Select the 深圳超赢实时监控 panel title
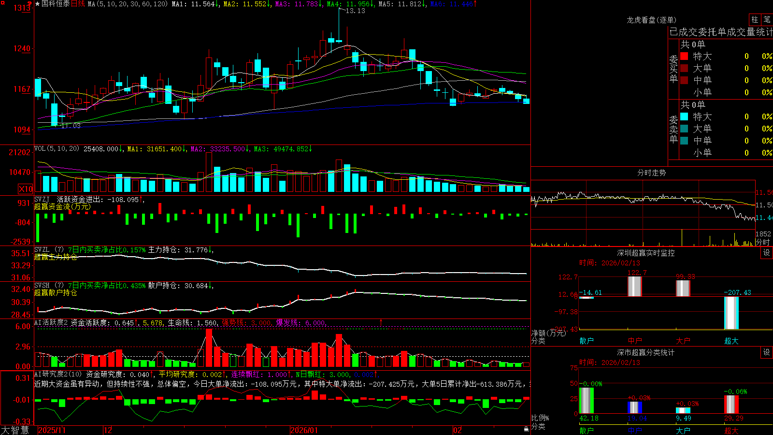The width and height of the screenshot is (773, 435). 646,253
